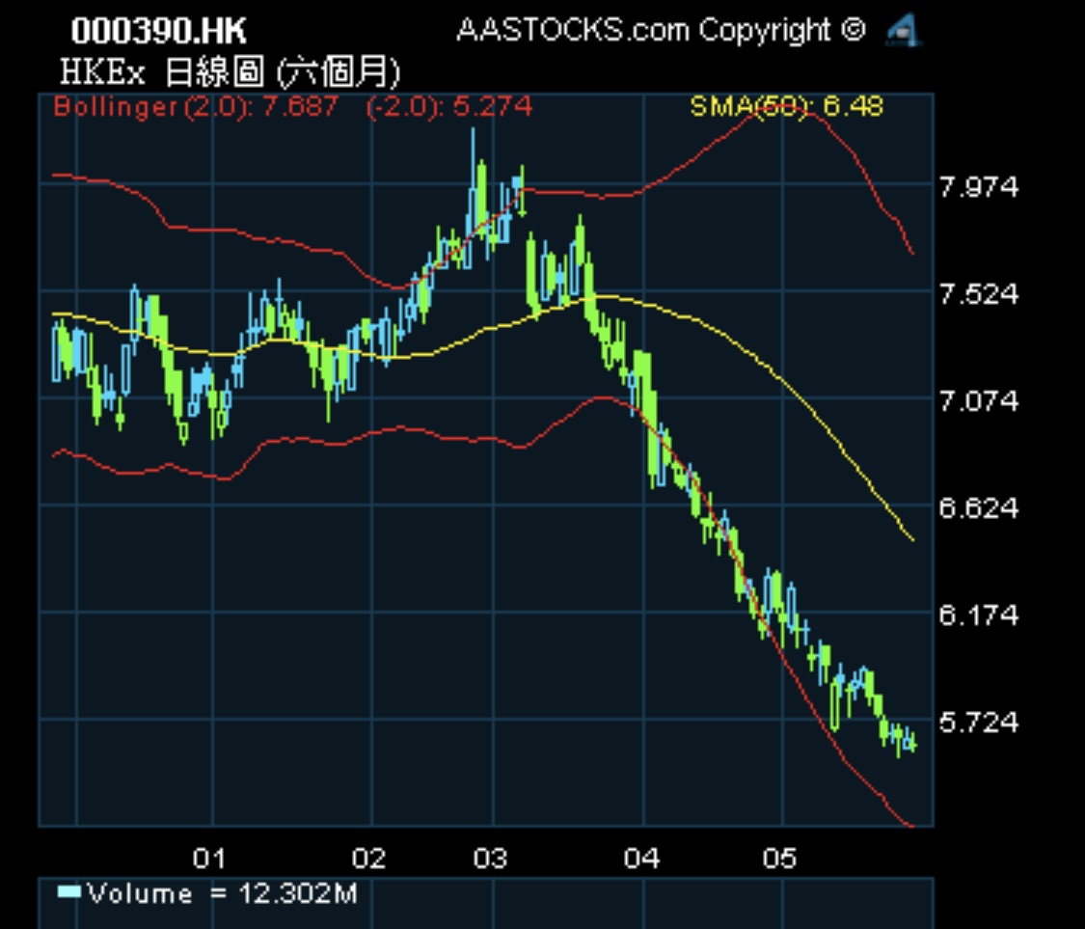Jump to the 04 month axis marker

point(642,858)
